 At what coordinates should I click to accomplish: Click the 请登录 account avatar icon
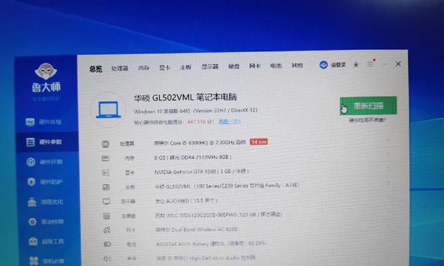(x=324, y=65)
